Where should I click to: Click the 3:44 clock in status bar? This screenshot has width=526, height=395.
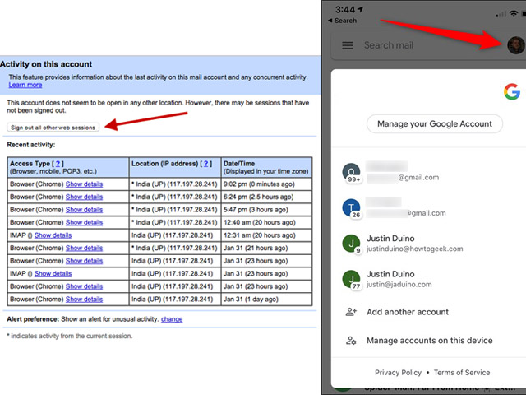[x=345, y=9]
